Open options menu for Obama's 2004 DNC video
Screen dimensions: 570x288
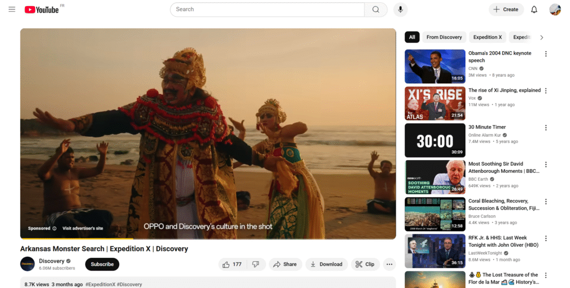[x=546, y=54]
